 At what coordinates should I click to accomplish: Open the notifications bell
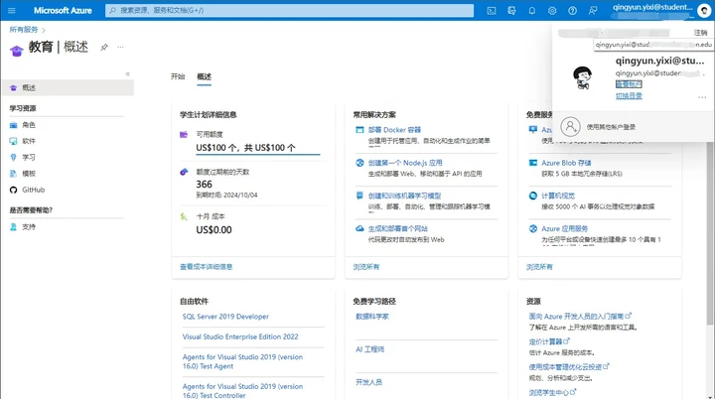pos(531,11)
